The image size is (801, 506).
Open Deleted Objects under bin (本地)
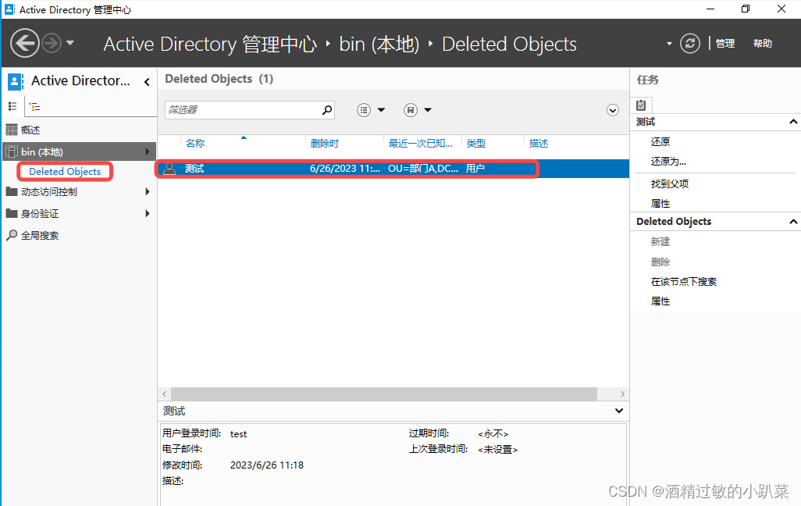(65, 171)
